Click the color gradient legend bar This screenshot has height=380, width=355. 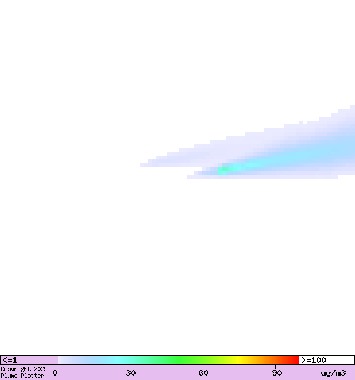pos(178,360)
